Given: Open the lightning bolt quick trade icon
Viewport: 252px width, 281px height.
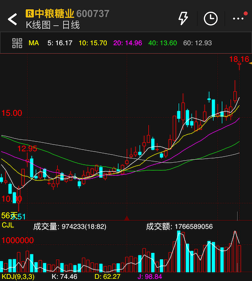Looking at the screenshot, I should 183,18.
